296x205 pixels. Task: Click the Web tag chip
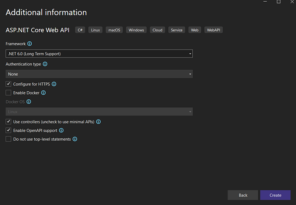195,30
